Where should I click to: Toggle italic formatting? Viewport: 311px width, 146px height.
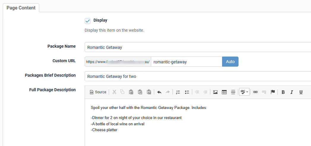tap(292, 92)
